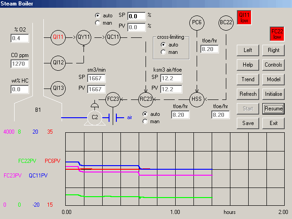Click the FC23 flow controller circle
The height and width of the screenshot is (219, 292).
pyautogui.click(x=113, y=99)
